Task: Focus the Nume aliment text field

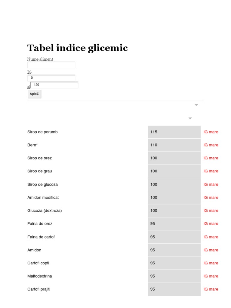Action: tap(51, 65)
